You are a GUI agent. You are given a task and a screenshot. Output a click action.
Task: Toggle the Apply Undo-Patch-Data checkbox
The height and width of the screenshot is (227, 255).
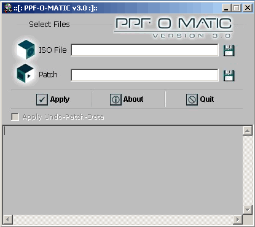point(15,117)
